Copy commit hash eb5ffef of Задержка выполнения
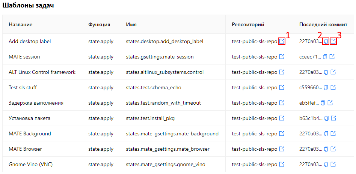The width and height of the screenshot is (356, 174). tap(323, 103)
